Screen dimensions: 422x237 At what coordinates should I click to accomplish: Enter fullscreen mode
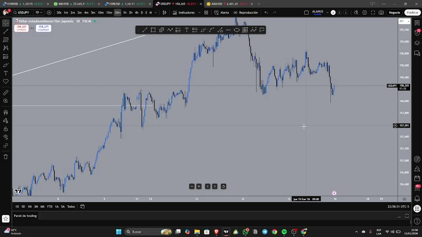pyautogui.click(x=373, y=13)
